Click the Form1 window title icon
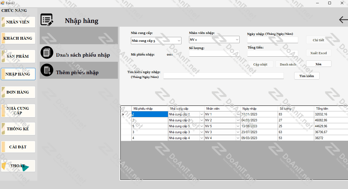This screenshot has height=189, width=348. point(2,3)
